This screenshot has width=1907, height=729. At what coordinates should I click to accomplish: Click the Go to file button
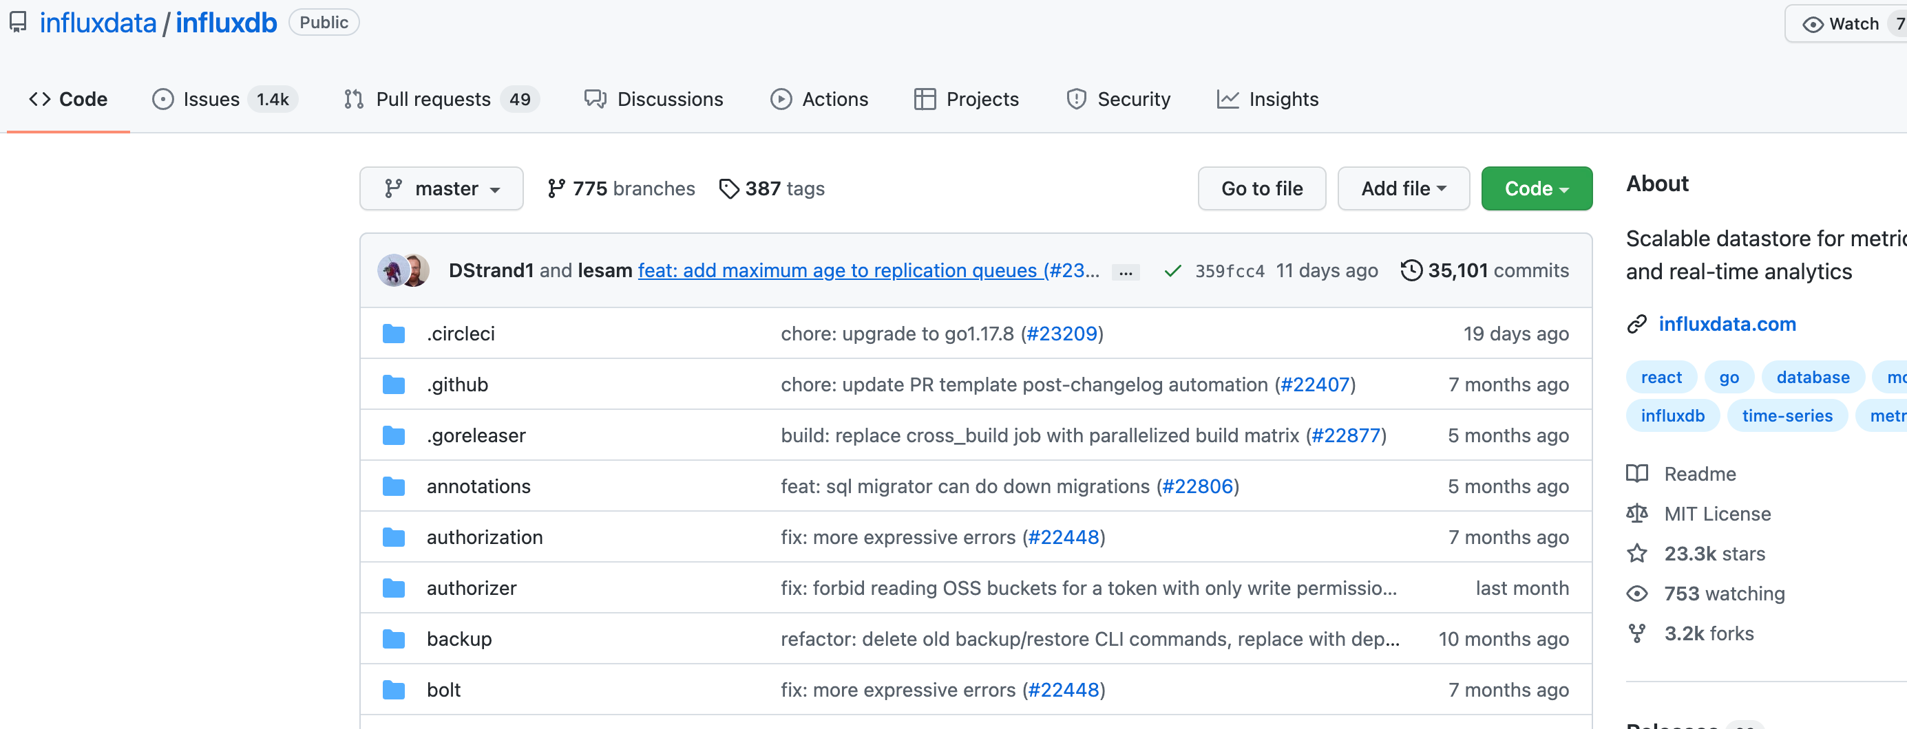(1261, 188)
